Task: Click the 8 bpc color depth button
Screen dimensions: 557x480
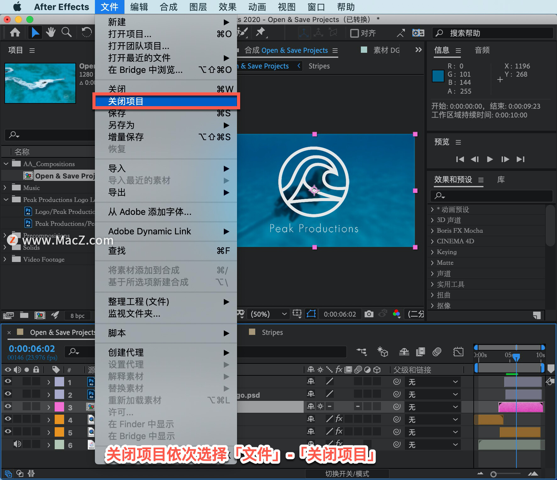Action: 77,316
